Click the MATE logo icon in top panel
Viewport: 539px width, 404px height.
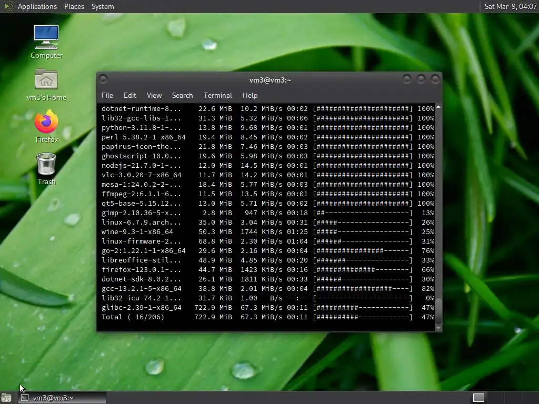pyautogui.click(x=8, y=6)
